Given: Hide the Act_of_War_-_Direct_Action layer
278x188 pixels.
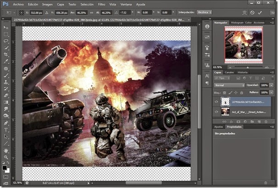Looking at the screenshot, I should (217, 112).
